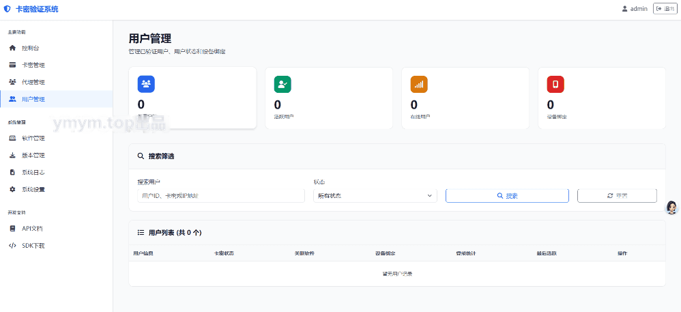681x312 pixels.
Task: Click the laptop icon beside 软件管理
Action: point(12,139)
